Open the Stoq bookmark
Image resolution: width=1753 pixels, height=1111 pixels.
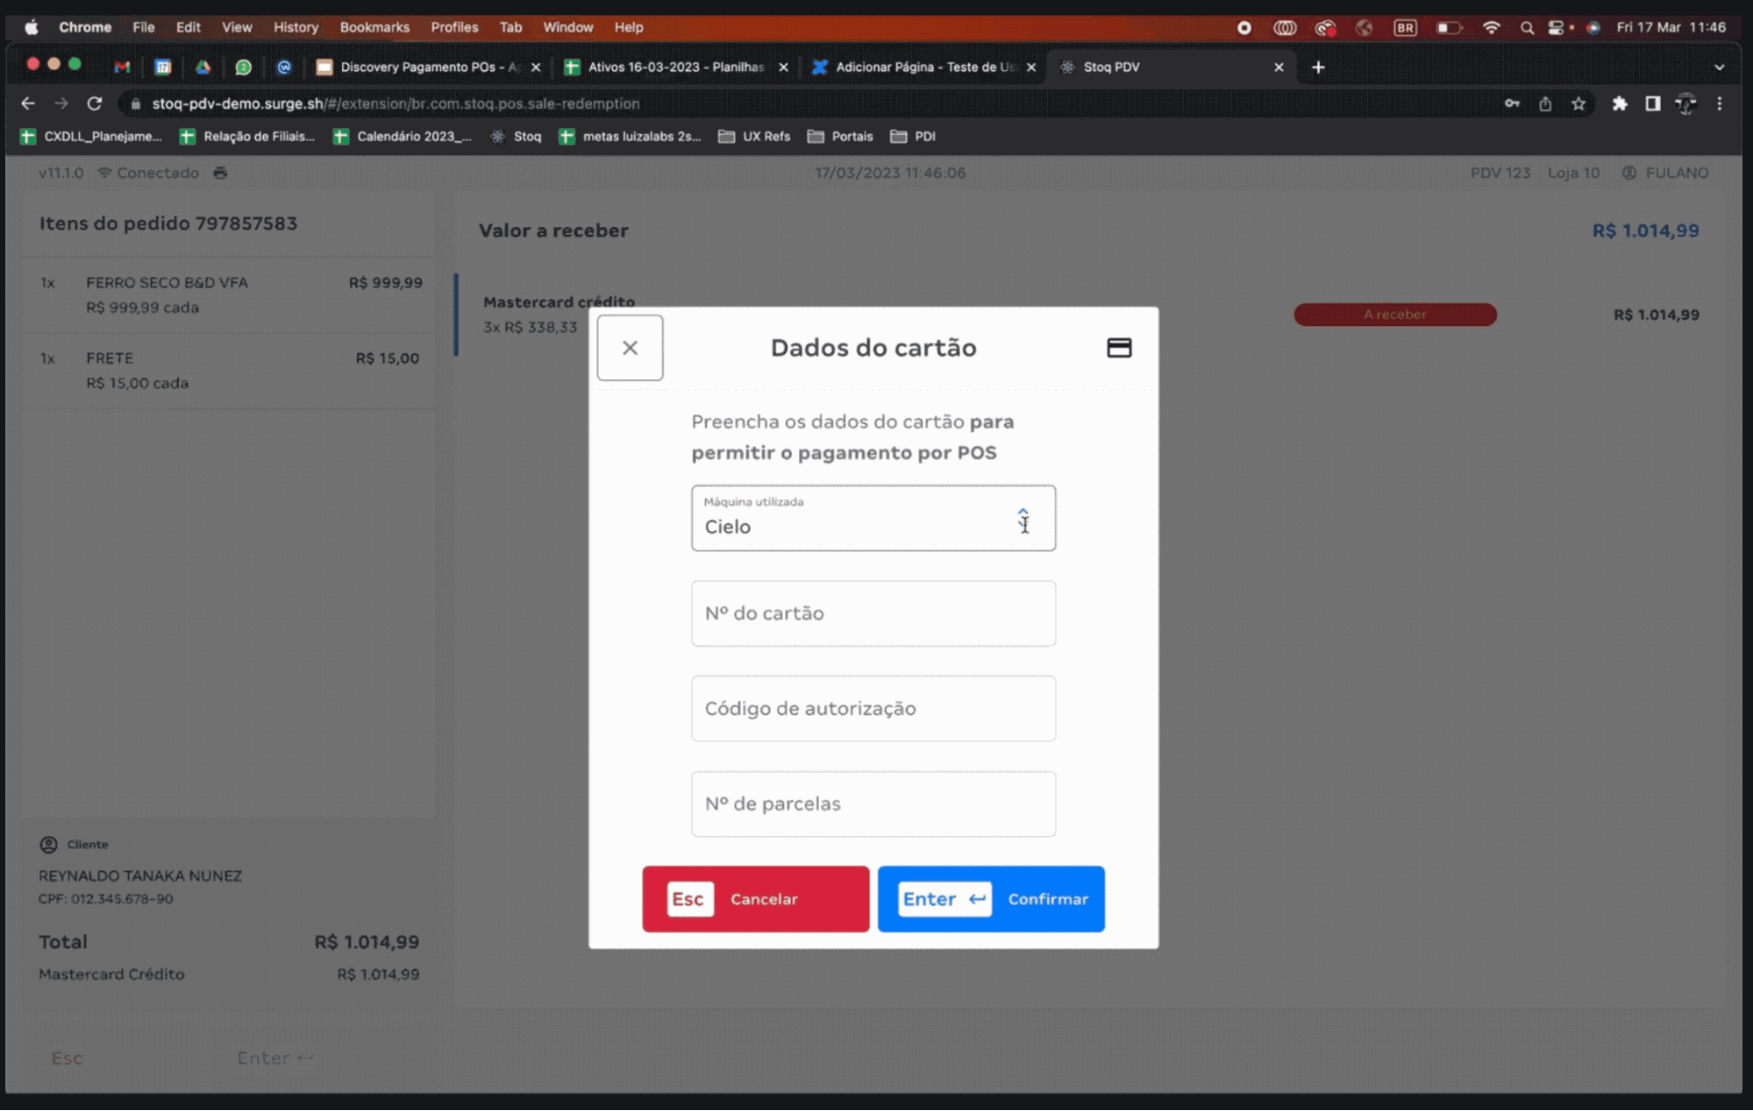tap(517, 136)
